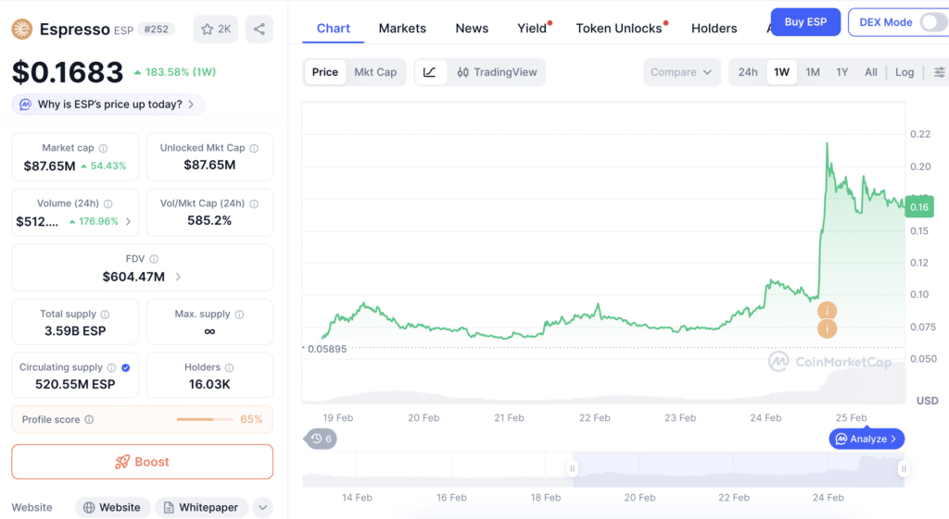The width and height of the screenshot is (949, 519).
Task: Switch to the Token Unlocks tab
Action: (x=618, y=29)
